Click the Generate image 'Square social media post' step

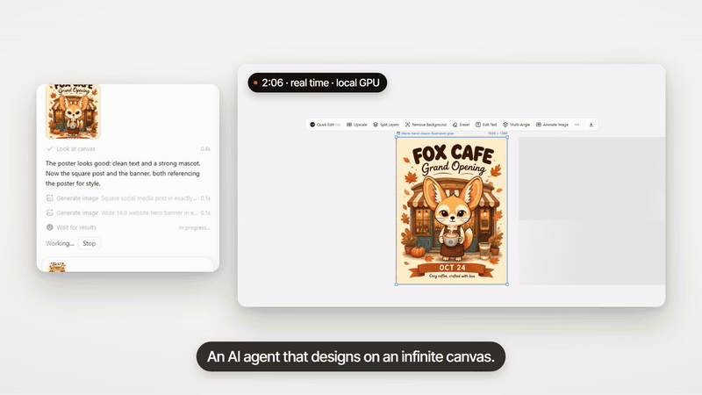click(x=128, y=198)
